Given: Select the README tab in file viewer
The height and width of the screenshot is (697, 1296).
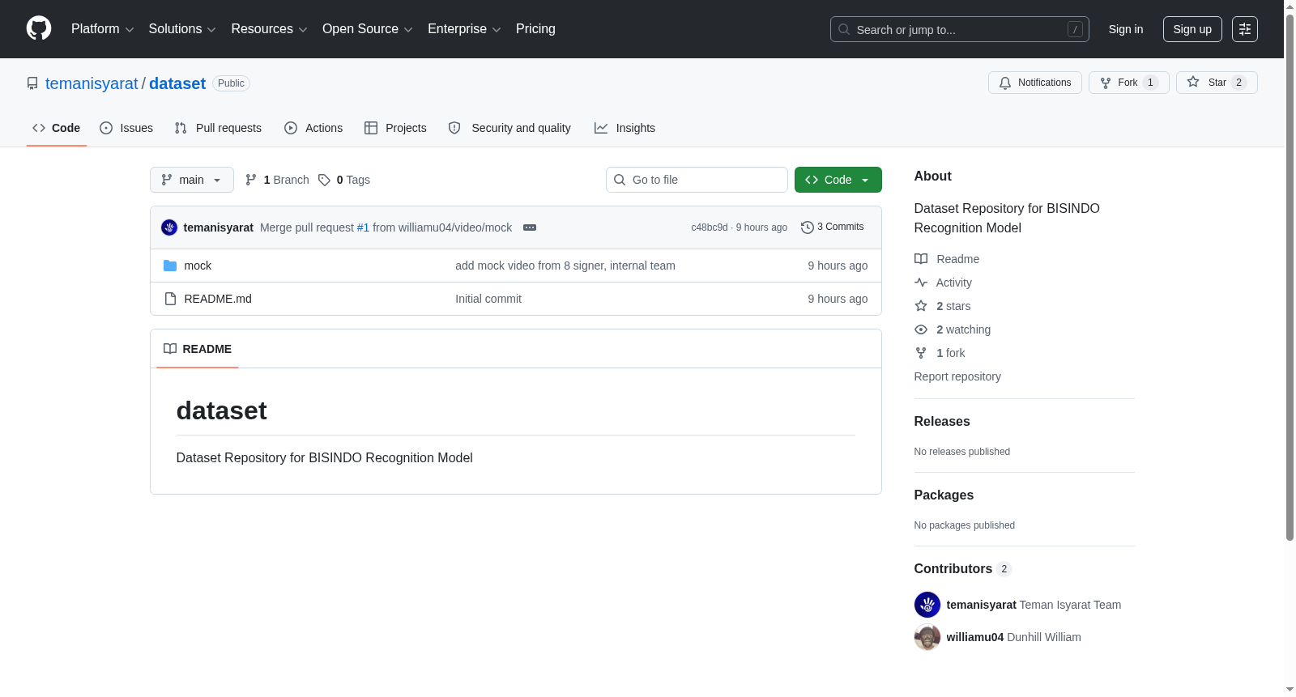Looking at the screenshot, I should point(198,349).
